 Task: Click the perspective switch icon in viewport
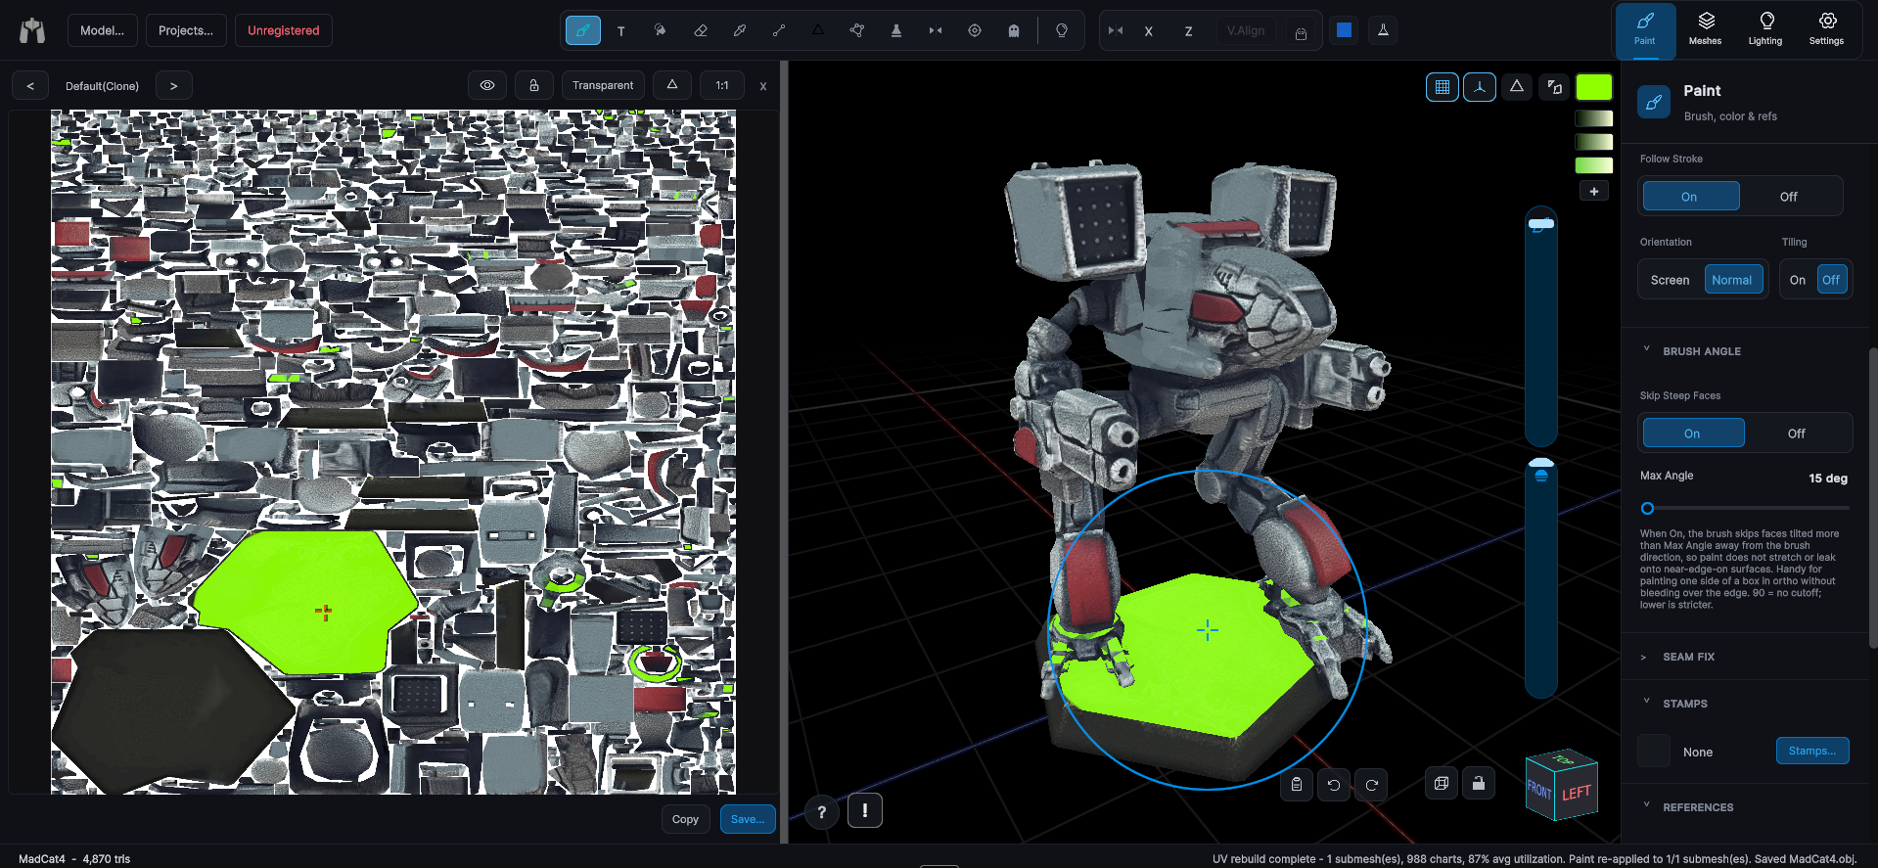click(1554, 87)
